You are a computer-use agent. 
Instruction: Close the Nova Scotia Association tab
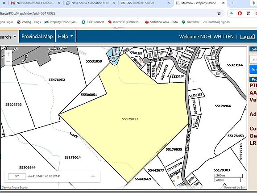tap(114, 3)
